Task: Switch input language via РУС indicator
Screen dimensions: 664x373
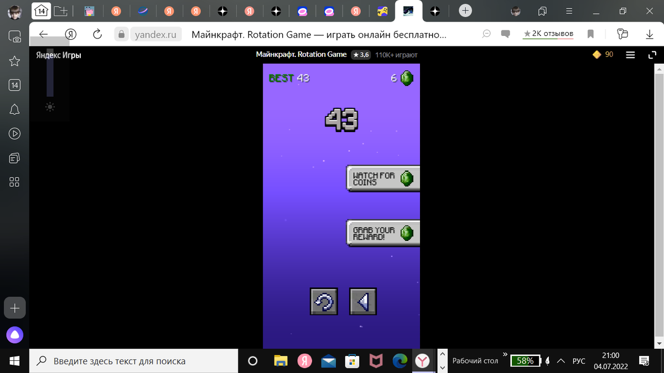Action: click(579, 361)
